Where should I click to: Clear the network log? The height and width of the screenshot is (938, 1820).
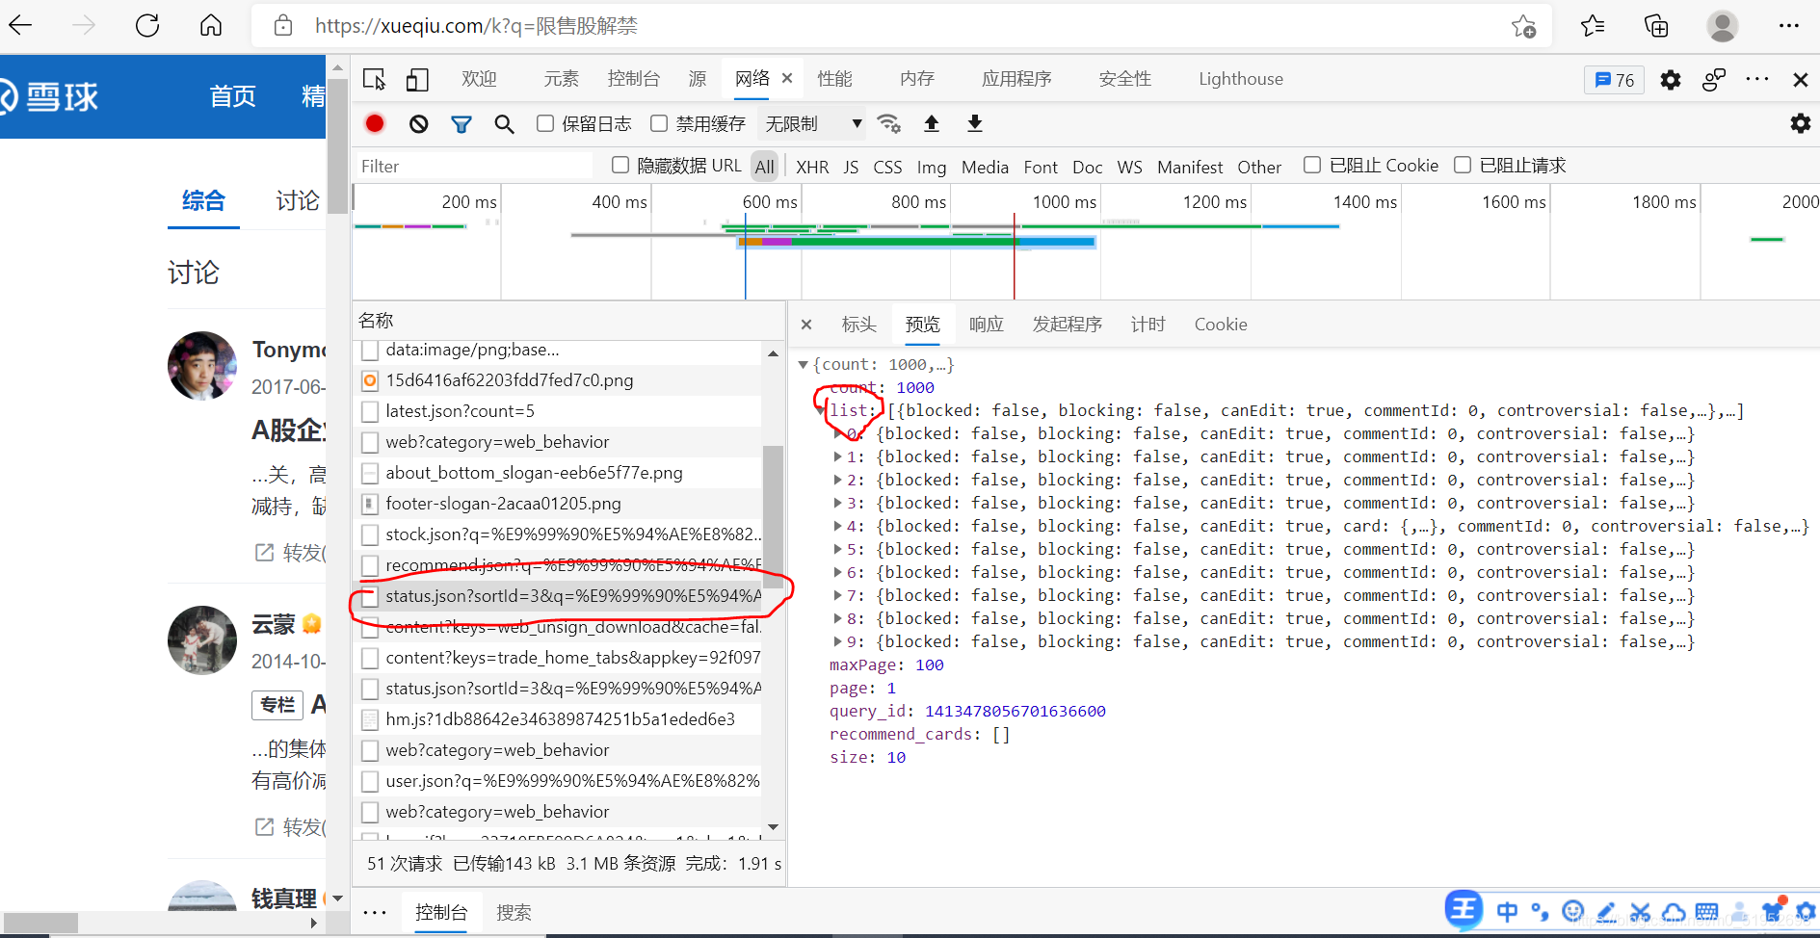coord(418,123)
